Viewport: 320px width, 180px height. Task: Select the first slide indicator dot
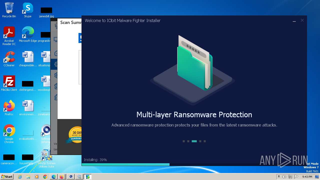(x=184, y=141)
